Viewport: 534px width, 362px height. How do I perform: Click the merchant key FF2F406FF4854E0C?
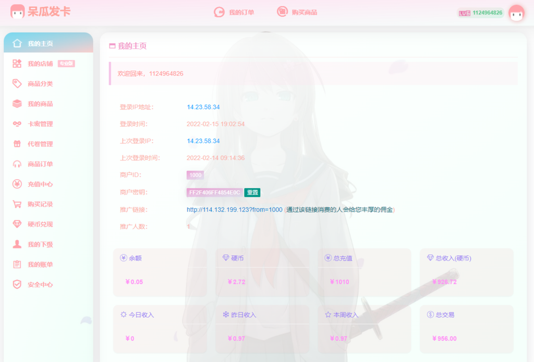[214, 193]
